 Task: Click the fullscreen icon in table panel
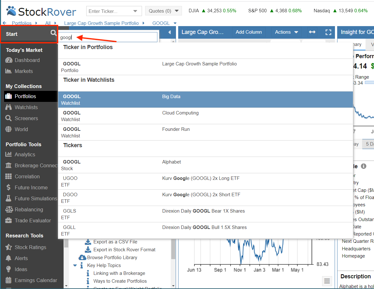[328, 32]
